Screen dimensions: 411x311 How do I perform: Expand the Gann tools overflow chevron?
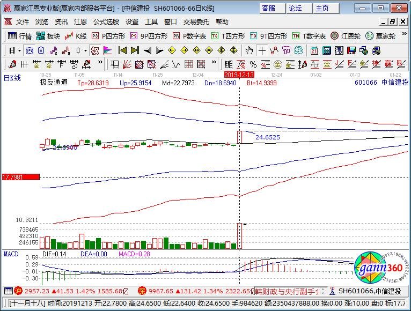(214, 62)
